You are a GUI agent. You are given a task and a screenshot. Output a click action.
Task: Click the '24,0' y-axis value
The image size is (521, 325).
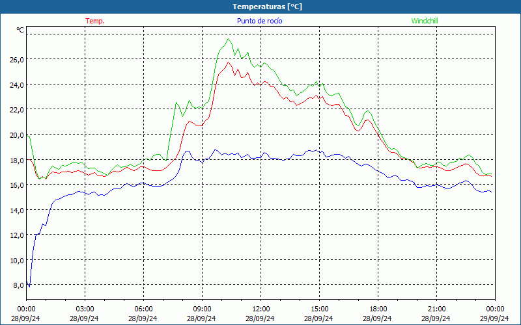point(17,85)
